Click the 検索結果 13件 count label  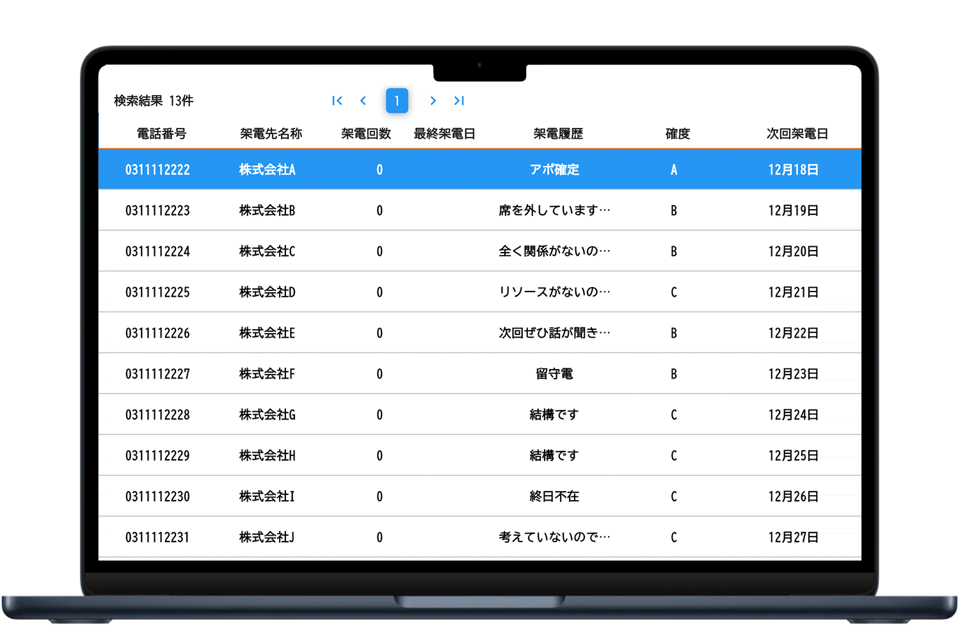tap(154, 101)
